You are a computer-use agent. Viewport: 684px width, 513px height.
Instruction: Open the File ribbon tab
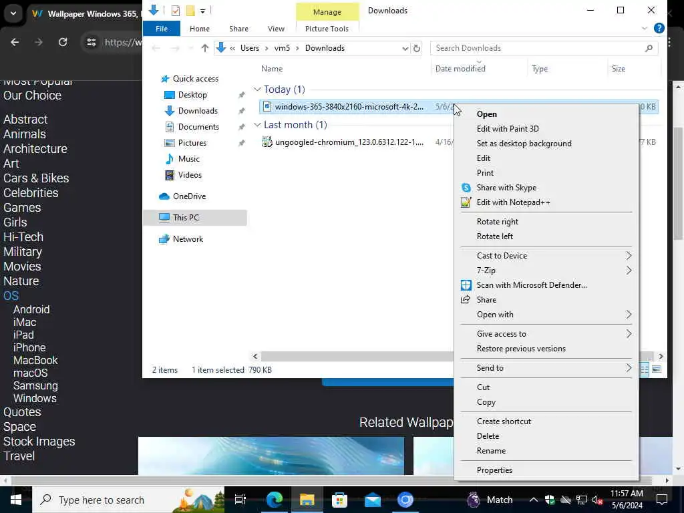pos(162,28)
